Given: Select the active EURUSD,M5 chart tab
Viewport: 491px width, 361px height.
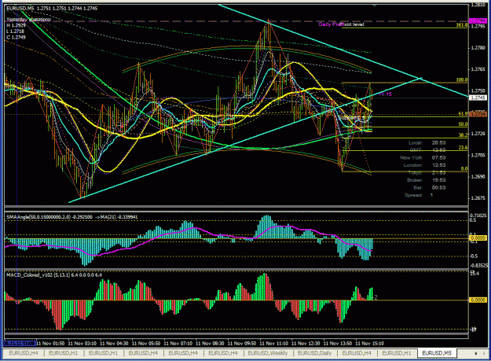Looking at the screenshot, I should 437,353.
